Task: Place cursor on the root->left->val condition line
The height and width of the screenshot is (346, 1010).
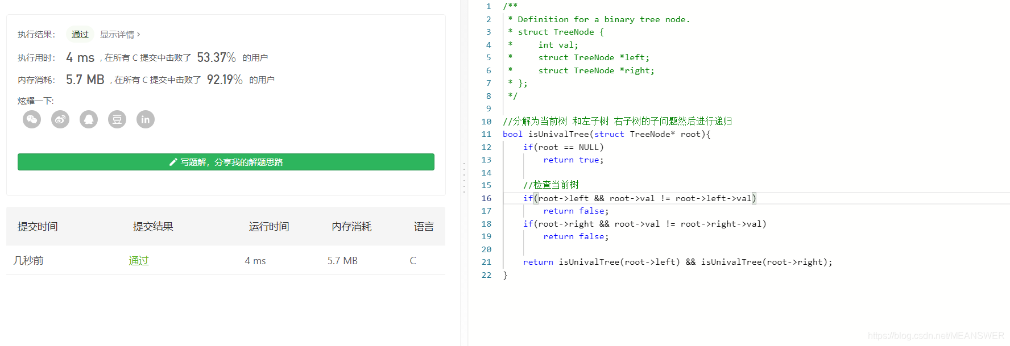Action: pyautogui.click(x=640, y=198)
